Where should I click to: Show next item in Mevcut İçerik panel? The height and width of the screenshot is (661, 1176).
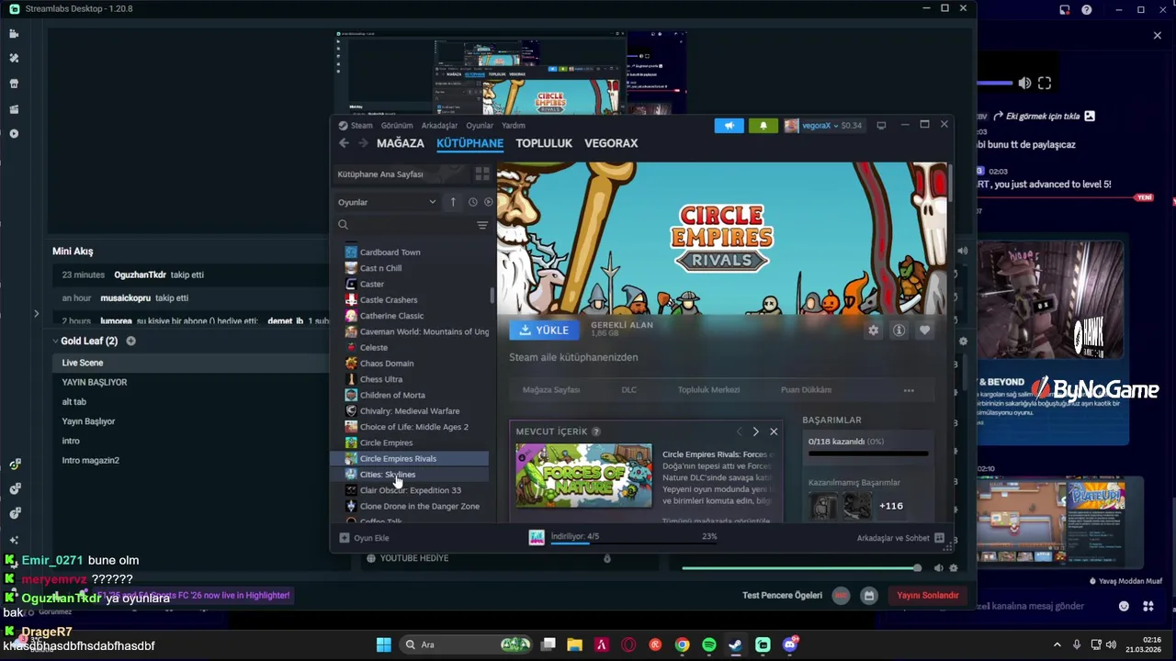click(x=755, y=431)
